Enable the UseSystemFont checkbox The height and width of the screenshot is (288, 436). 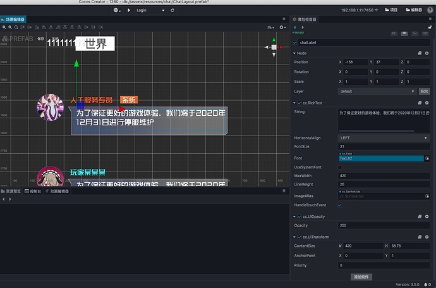[x=341, y=166]
